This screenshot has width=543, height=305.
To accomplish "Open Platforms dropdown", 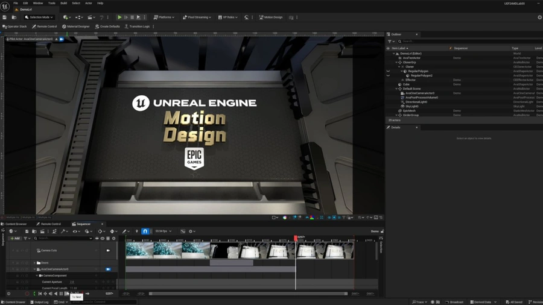I will click(164, 17).
